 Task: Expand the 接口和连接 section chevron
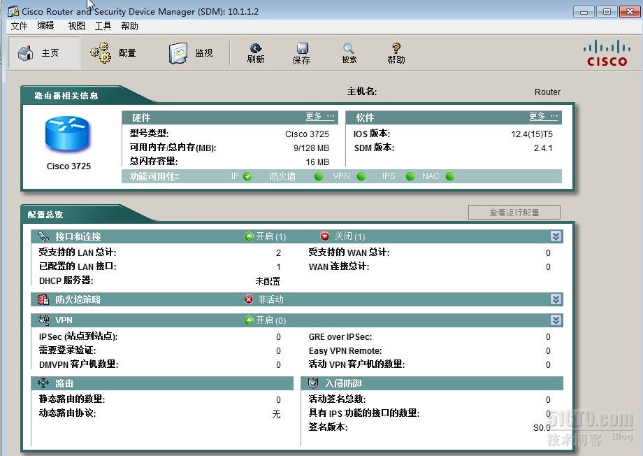556,236
